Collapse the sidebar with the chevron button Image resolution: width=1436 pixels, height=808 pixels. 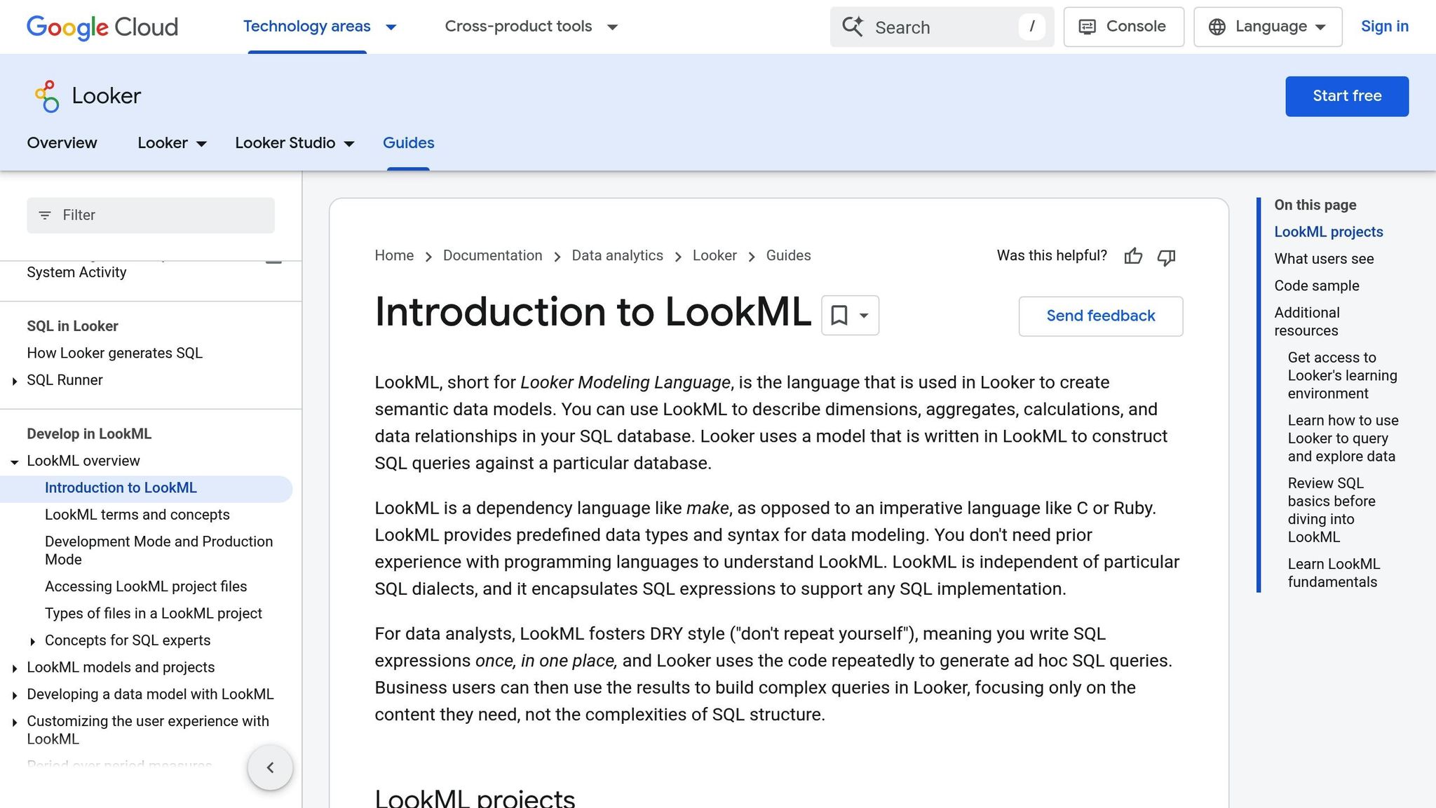(270, 767)
